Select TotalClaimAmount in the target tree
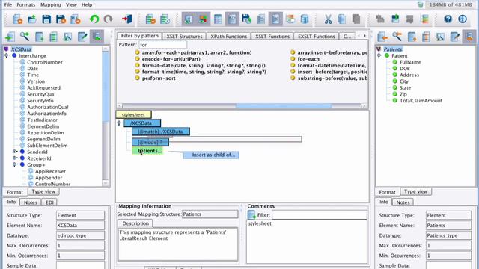Image resolution: width=479 pixels, height=269 pixels. tap(421, 101)
